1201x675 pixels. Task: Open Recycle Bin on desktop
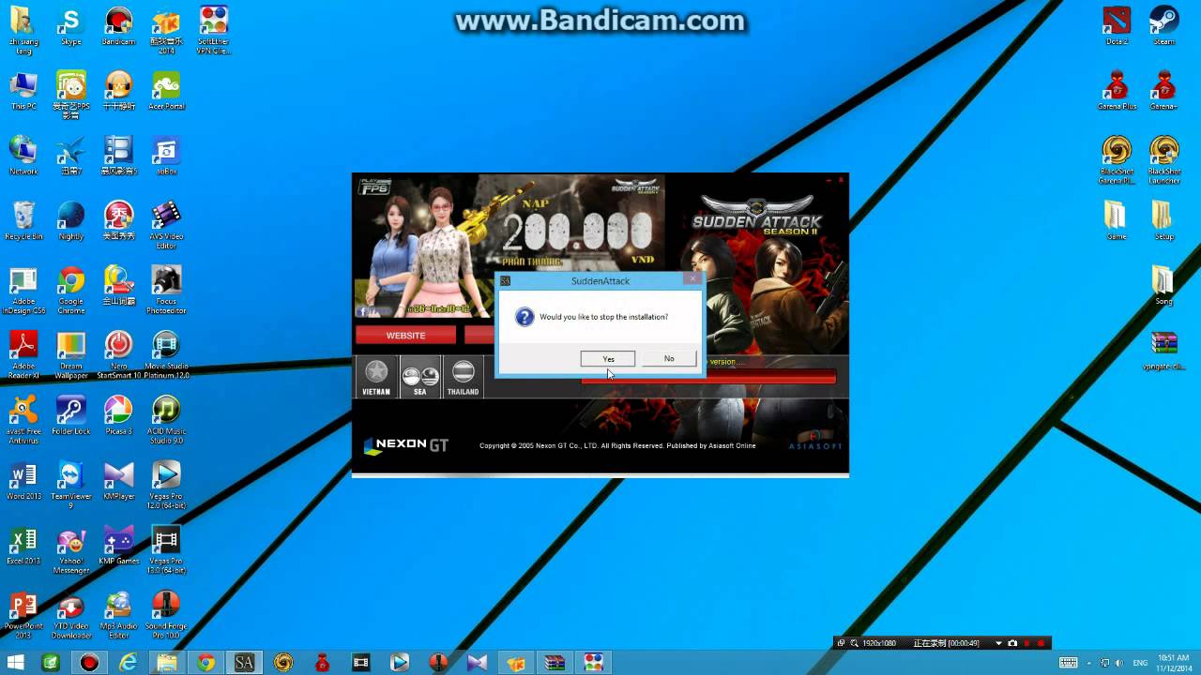[23, 221]
